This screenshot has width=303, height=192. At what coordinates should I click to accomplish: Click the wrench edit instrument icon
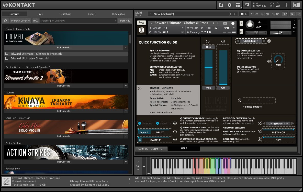pos(141,23)
